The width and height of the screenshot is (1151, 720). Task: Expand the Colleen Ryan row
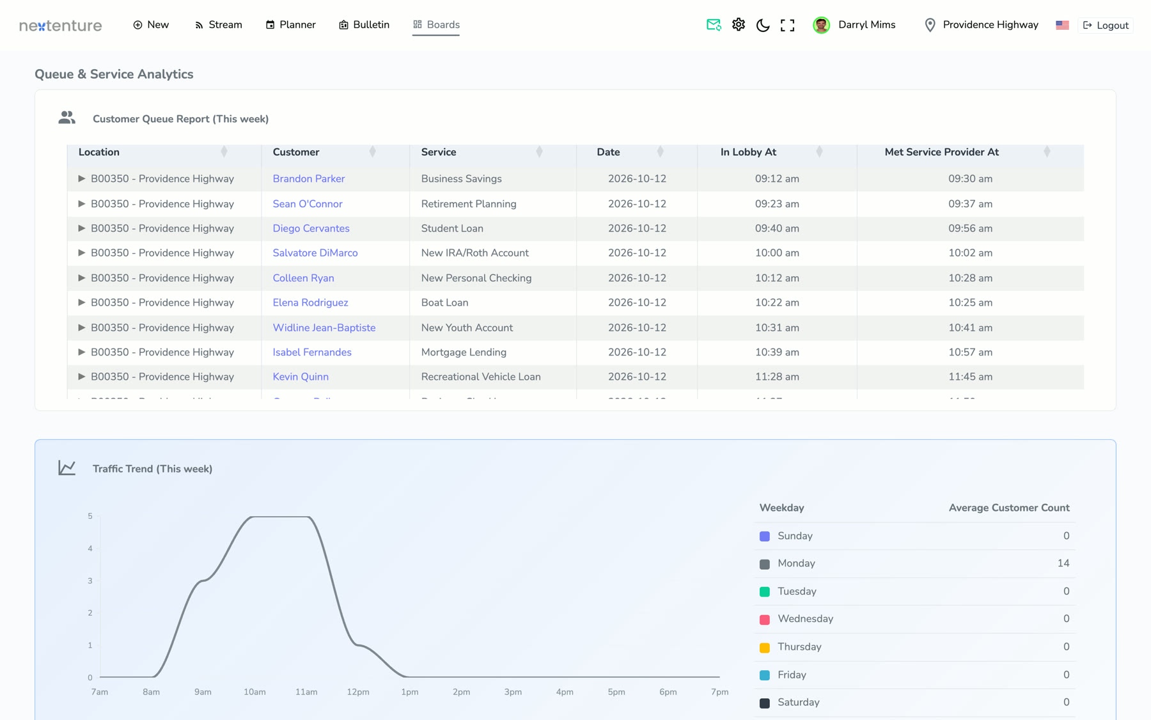tap(81, 278)
